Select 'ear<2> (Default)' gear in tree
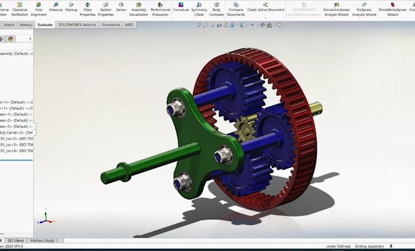Image resolution: width=415 pixels, height=251 pixels. pos(16,120)
